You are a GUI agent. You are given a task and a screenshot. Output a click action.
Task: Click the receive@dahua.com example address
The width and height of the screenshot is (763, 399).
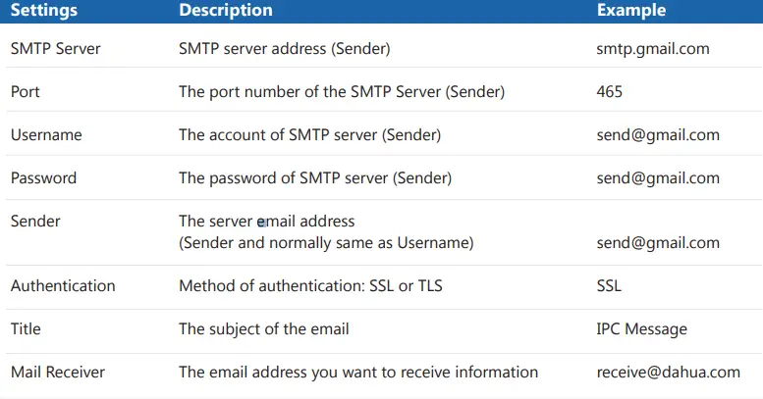(x=668, y=373)
